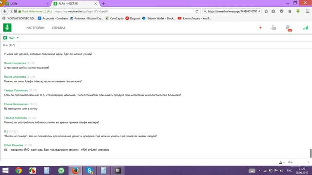Click the Pocket save icon
The height and width of the screenshot is (175, 312).
282,11
